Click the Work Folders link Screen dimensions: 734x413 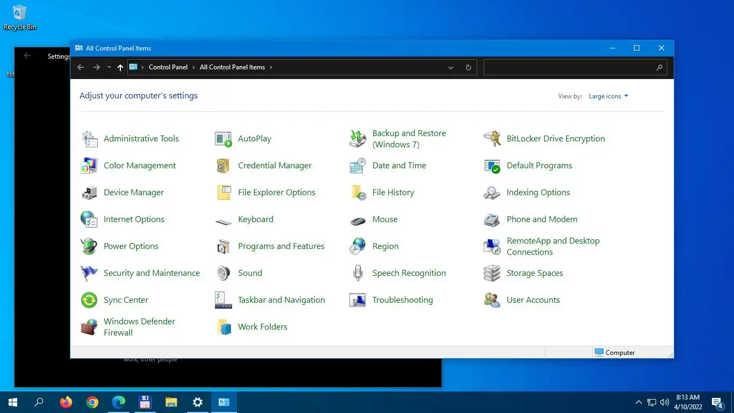(x=263, y=327)
